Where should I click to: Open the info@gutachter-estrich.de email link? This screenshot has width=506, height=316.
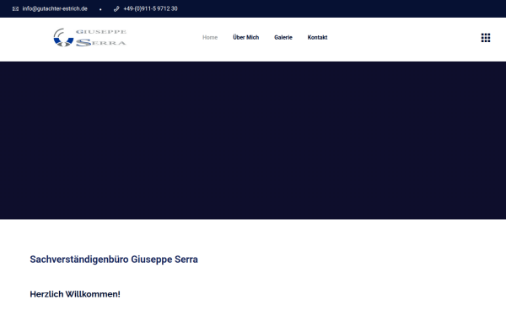click(x=55, y=8)
